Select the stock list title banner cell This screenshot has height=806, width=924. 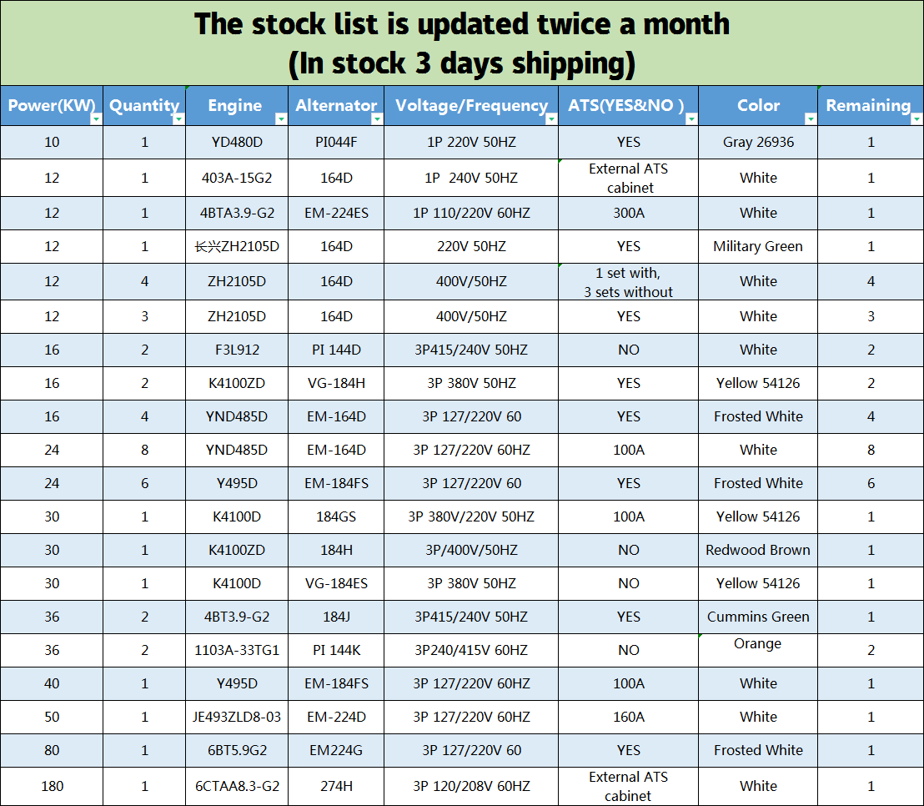point(462,43)
